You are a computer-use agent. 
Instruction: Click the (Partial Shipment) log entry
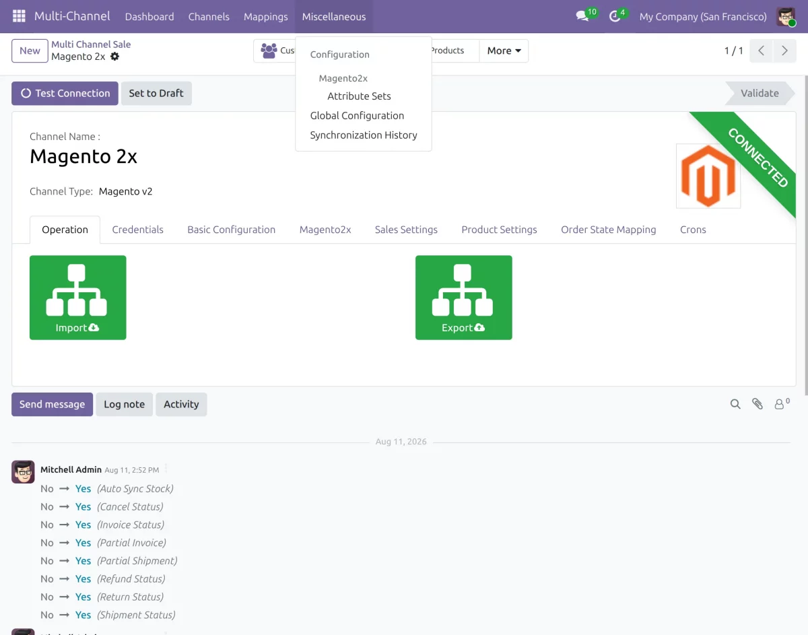[x=137, y=561]
